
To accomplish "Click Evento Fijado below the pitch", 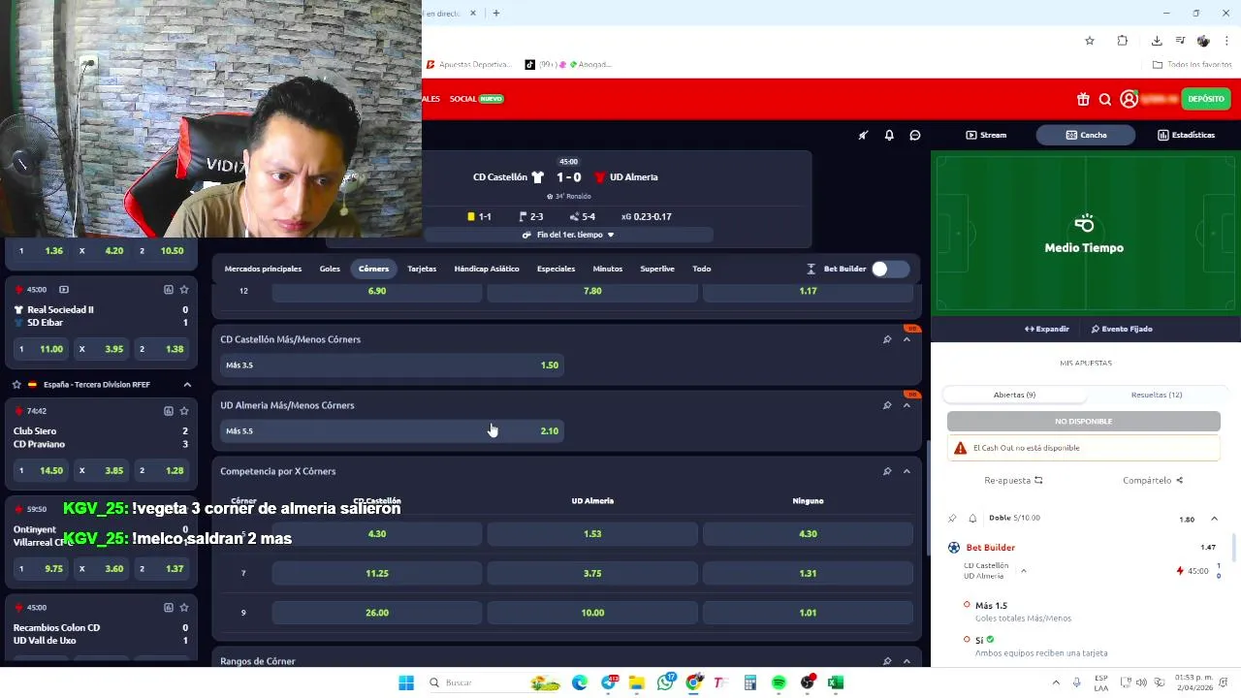I will tap(1122, 329).
